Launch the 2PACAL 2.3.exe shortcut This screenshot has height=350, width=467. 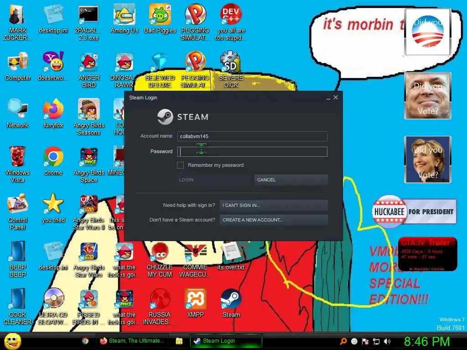(x=88, y=22)
